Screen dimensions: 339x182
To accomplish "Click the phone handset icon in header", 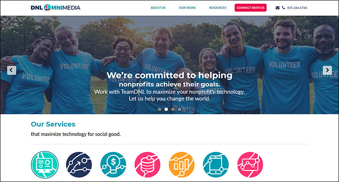I will [x=284, y=8].
